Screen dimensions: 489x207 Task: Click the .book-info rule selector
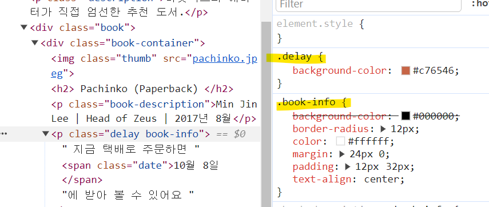[x=306, y=102]
